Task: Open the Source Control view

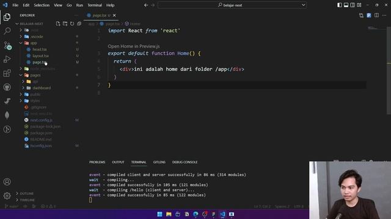Action: [x=7, y=46]
